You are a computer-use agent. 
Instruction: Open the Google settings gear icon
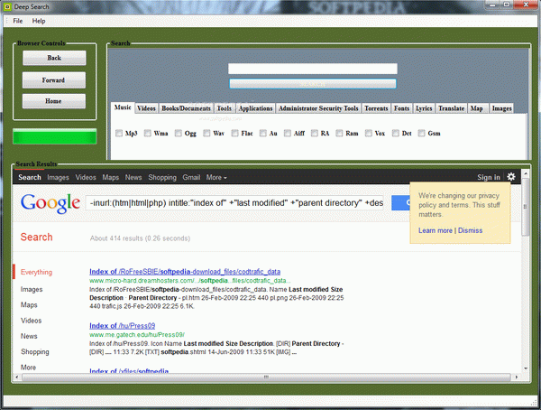[x=511, y=177]
